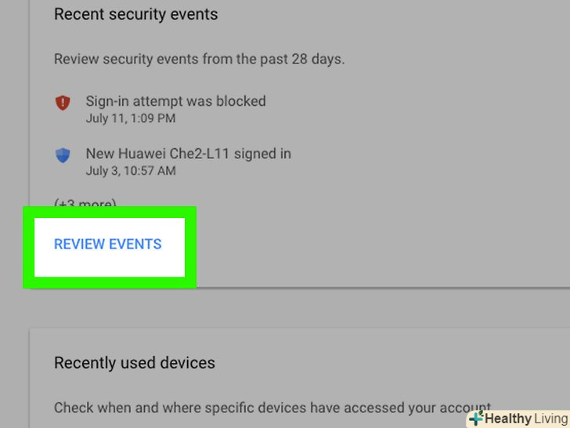Click the "Recent security events" heading
Viewport: 570px width, 428px height.
tap(135, 14)
